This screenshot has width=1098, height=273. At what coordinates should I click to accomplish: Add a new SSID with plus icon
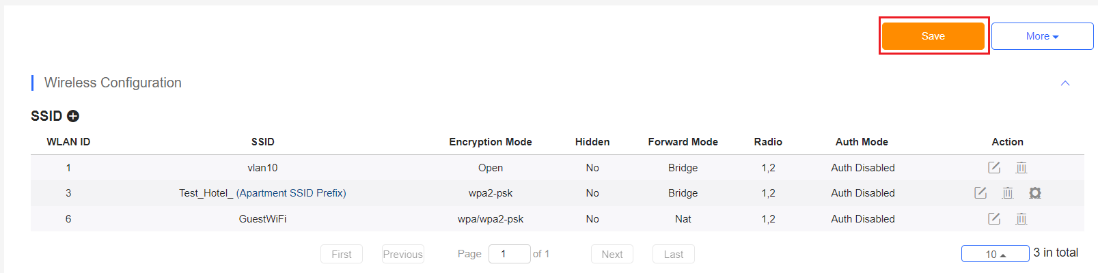point(73,116)
